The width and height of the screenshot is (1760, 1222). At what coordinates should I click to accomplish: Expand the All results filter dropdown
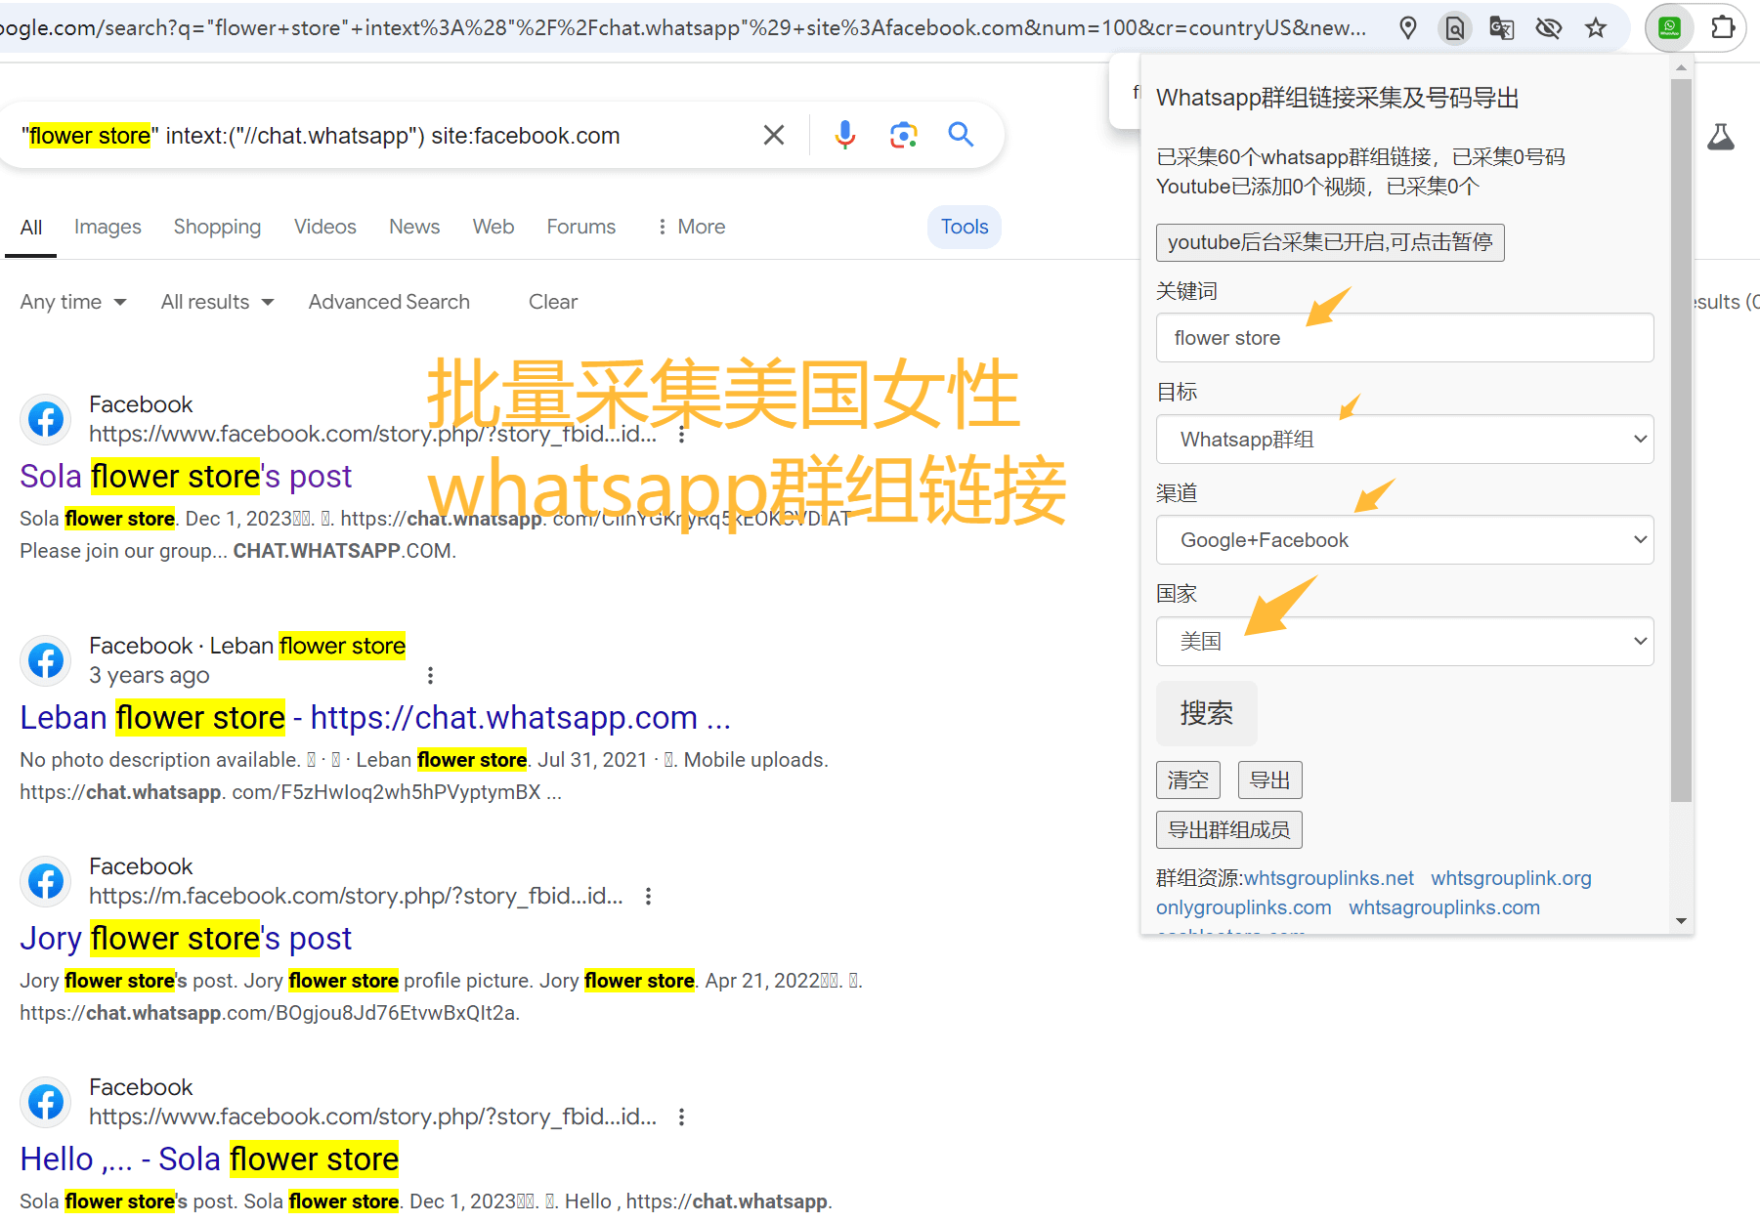[217, 302]
